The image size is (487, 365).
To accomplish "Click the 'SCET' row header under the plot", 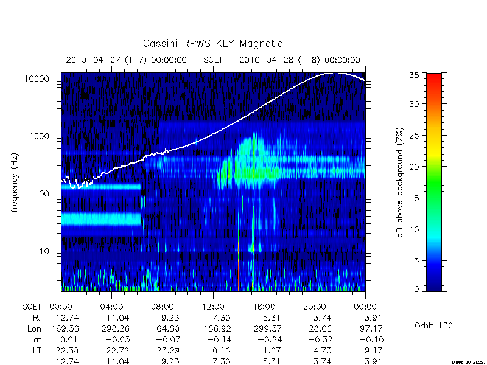I will (32, 307).
